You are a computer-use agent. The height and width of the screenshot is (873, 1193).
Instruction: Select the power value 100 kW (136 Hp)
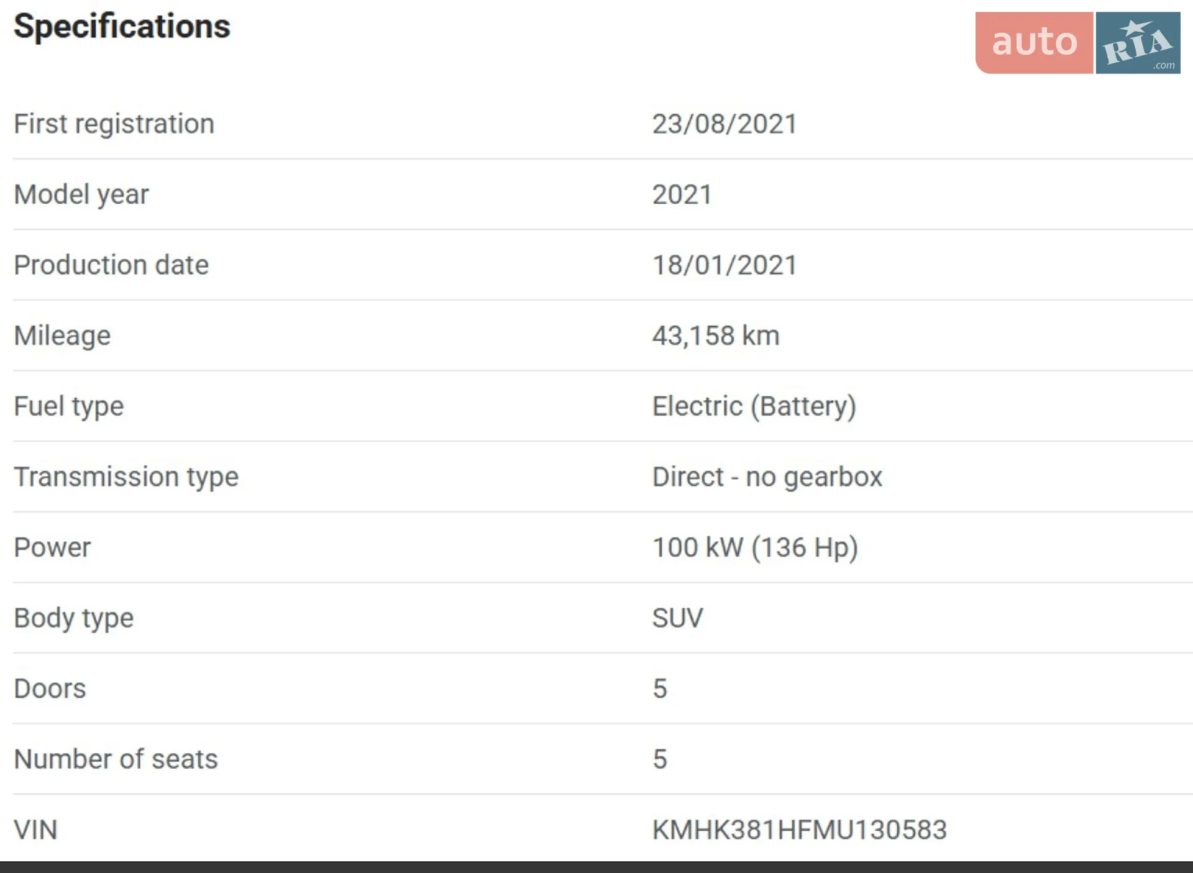click(755, 547)
